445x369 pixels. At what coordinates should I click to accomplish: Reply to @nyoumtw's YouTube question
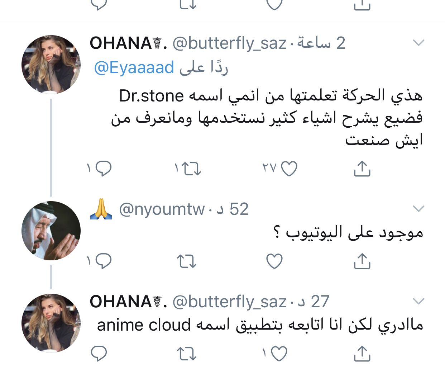pos(104,261)
